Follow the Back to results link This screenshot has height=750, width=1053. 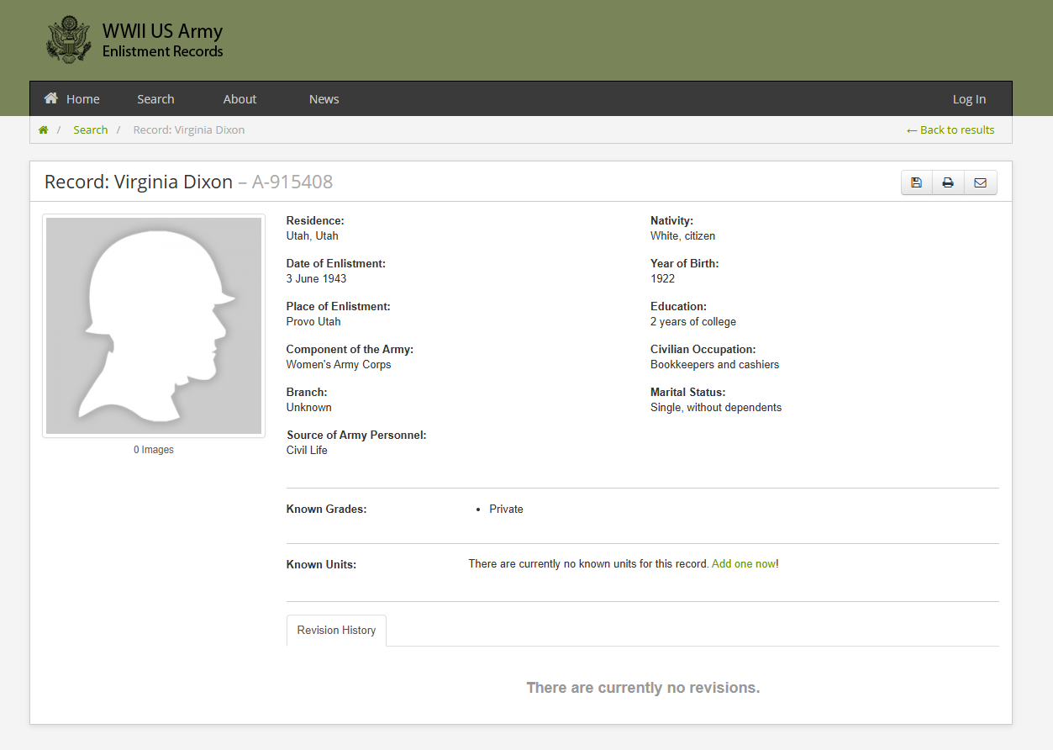(x=950, y=130)
